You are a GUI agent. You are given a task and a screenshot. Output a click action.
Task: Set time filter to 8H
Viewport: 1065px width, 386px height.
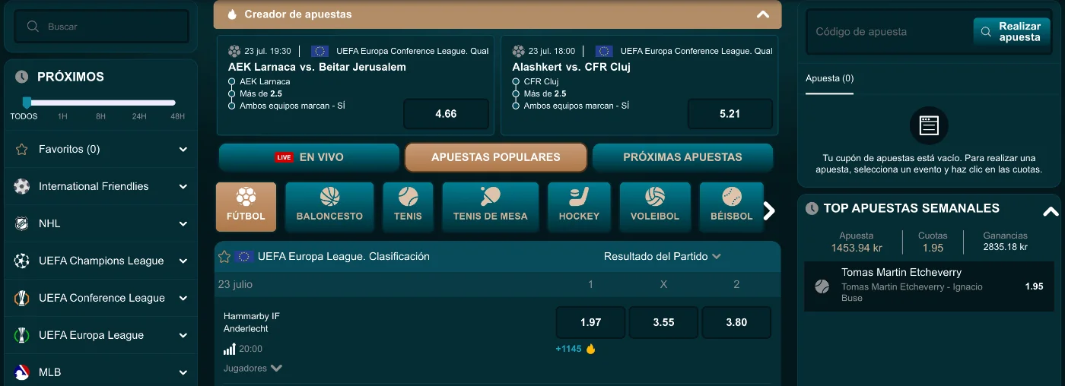(100, 117)
